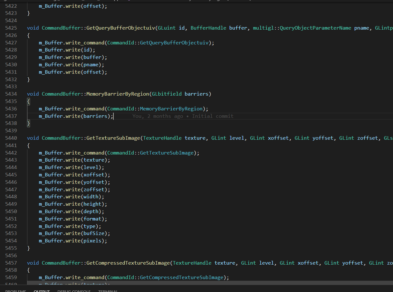Click the 'm_Buffer.write(depth);' statement
This screenshot has height=292, width=393.
coord(72,212)
